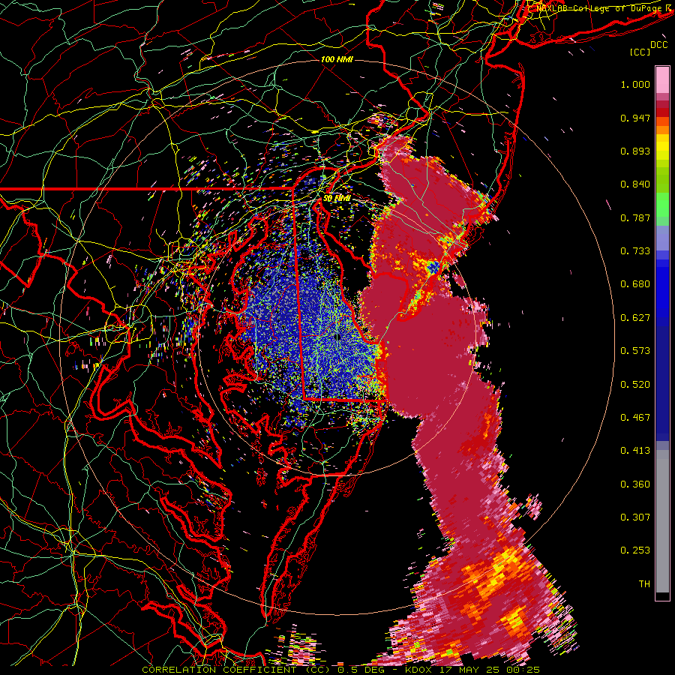Click the DCC product label
Screen dimensions: 675x675
click(658, 45)
